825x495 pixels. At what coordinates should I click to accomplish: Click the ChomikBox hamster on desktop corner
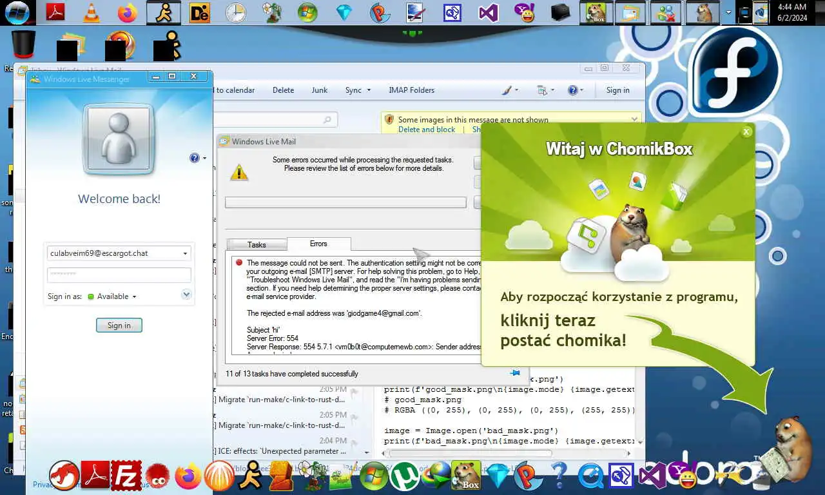(788, 448)
